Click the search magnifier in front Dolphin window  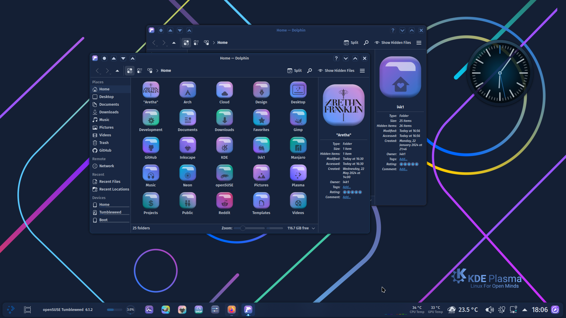310,71
